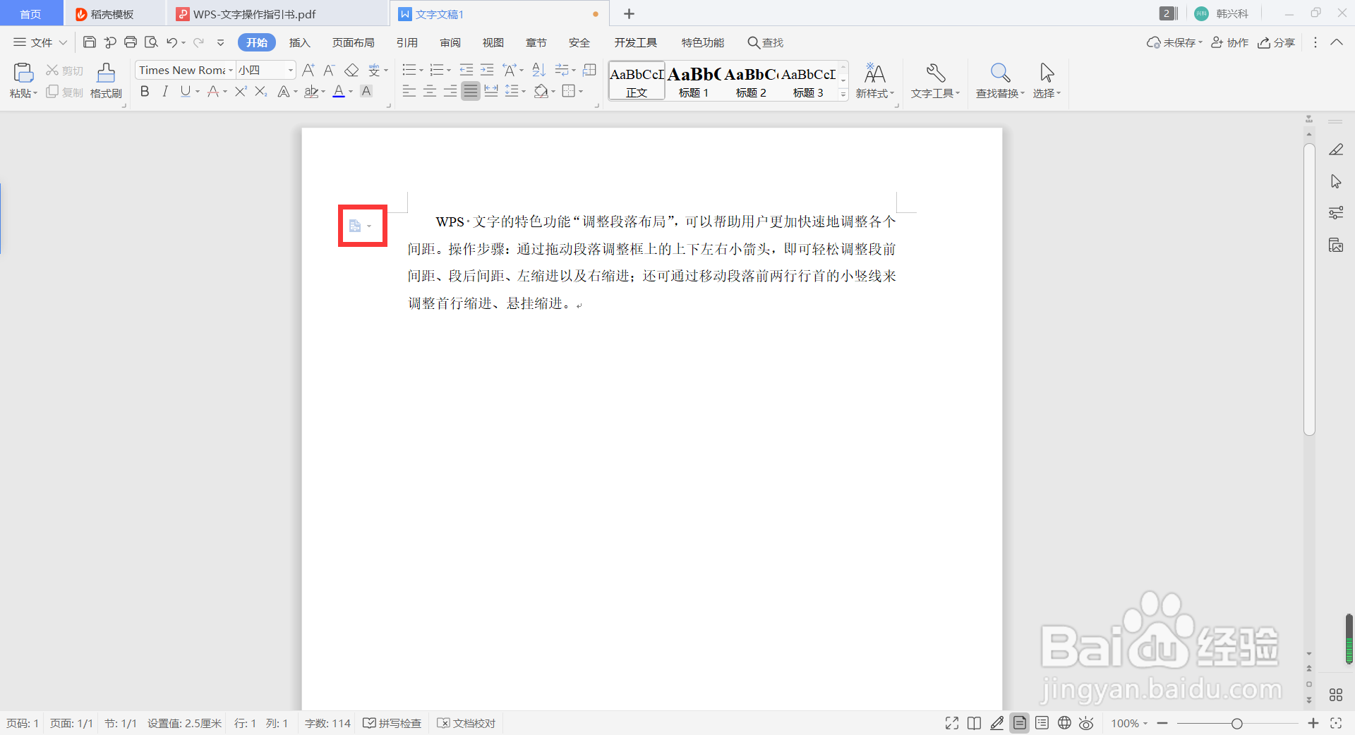
Task: Click the Paste clipboard icon
Action: click(x=23, y=73)
